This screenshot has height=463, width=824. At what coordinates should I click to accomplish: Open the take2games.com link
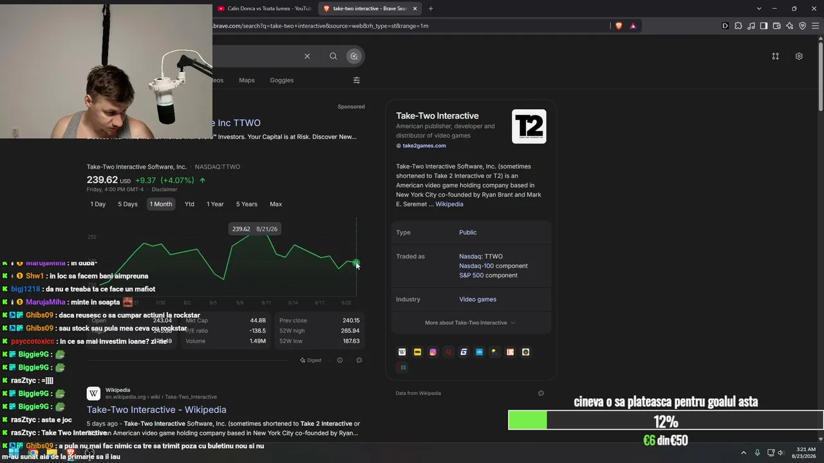(421, 146)
